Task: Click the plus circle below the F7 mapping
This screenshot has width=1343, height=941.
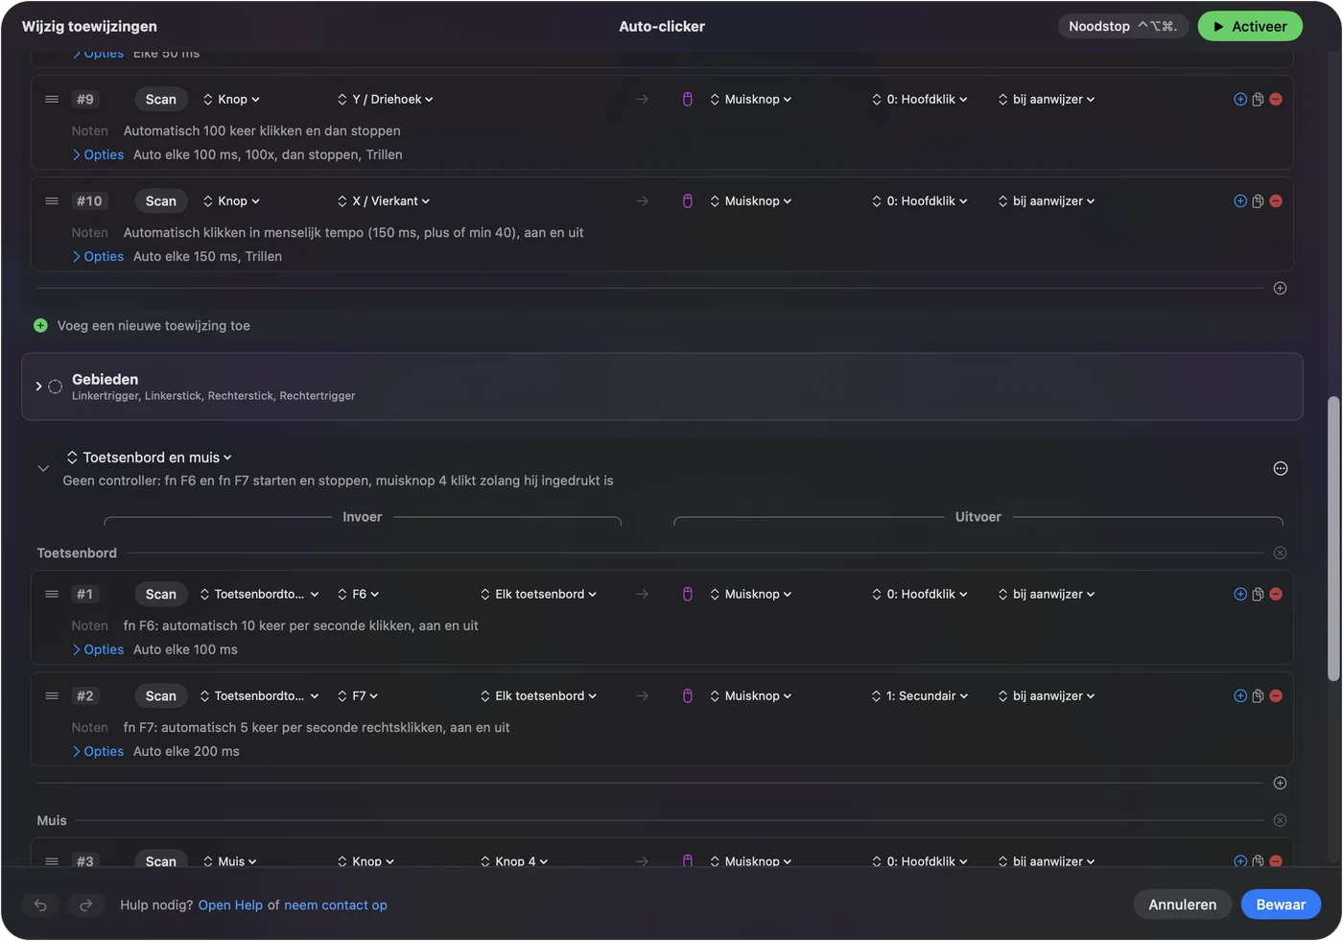Action: pyautogui.click(x=1280, y=784)
